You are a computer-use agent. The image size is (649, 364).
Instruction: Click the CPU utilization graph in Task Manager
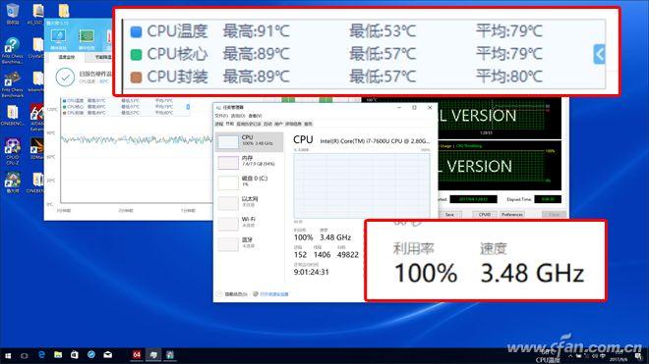click(x=361, y=185)
